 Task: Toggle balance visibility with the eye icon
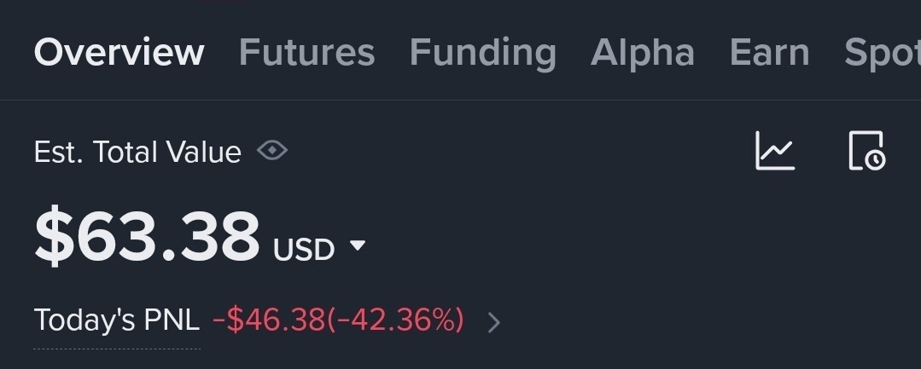pos(272,151)
